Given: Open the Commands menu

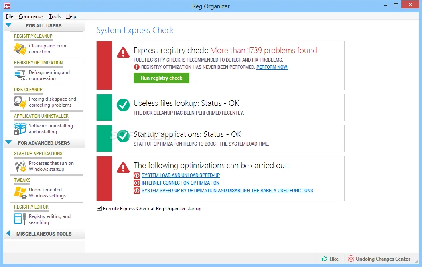Looking at the screenshot, I should tap(31, 16).
